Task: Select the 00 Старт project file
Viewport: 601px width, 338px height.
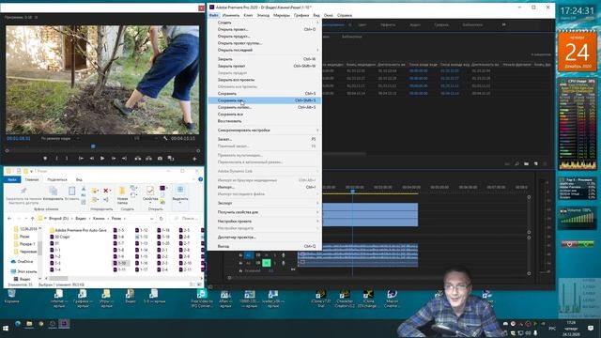Action: [x=60, y=237]
